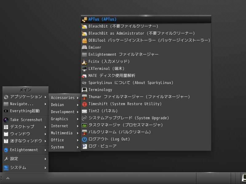Click the Tint2 panel icon
The image size is (246, 184).
tap(84, 111)
